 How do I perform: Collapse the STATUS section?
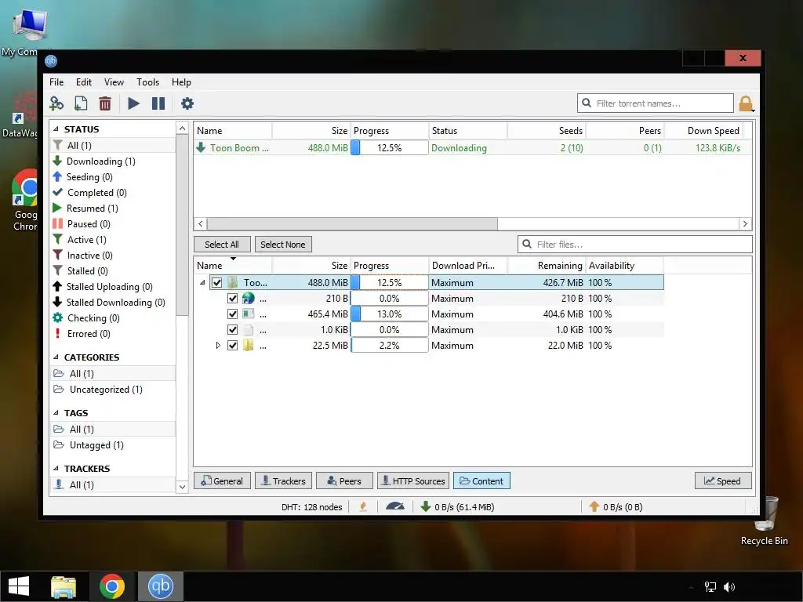point(56,129)
